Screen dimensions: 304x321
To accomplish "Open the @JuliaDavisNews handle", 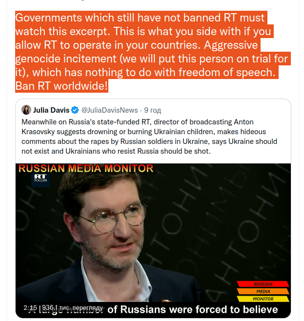I will [x=109, y=110].
